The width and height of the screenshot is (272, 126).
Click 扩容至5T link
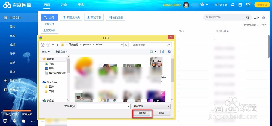tap(27, 114)
